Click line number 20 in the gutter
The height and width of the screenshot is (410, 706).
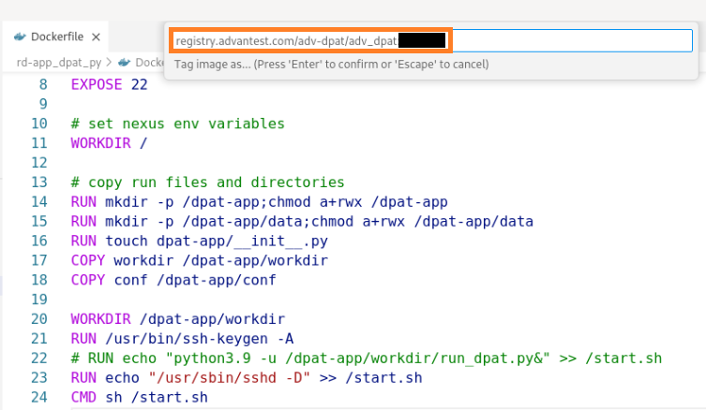tap(38, 319)
